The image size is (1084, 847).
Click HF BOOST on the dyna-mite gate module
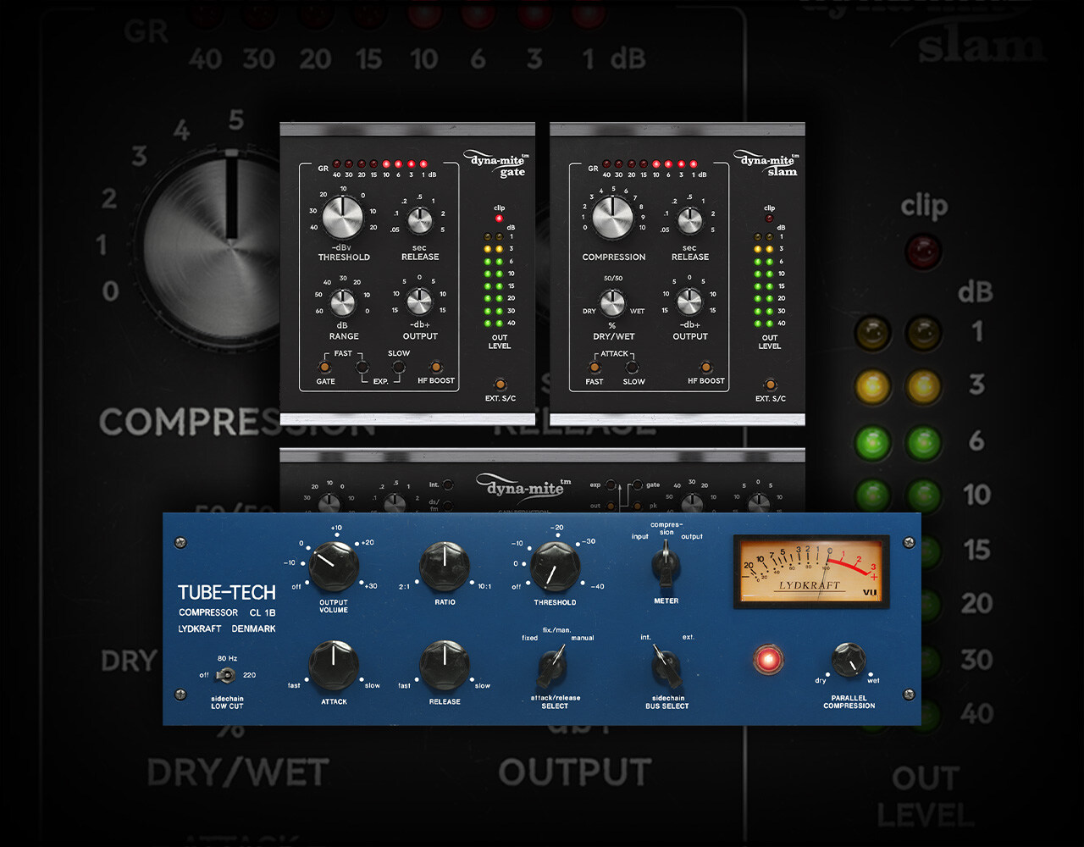tap(436, 367)
